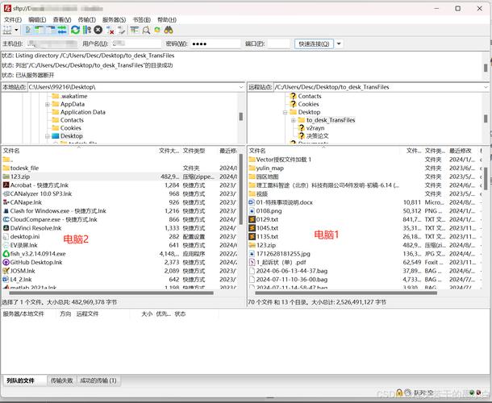The height and width of the screenshot is (403, 492).
Task: Toggle the transfer queue display
Action: [x=63, y=30]
